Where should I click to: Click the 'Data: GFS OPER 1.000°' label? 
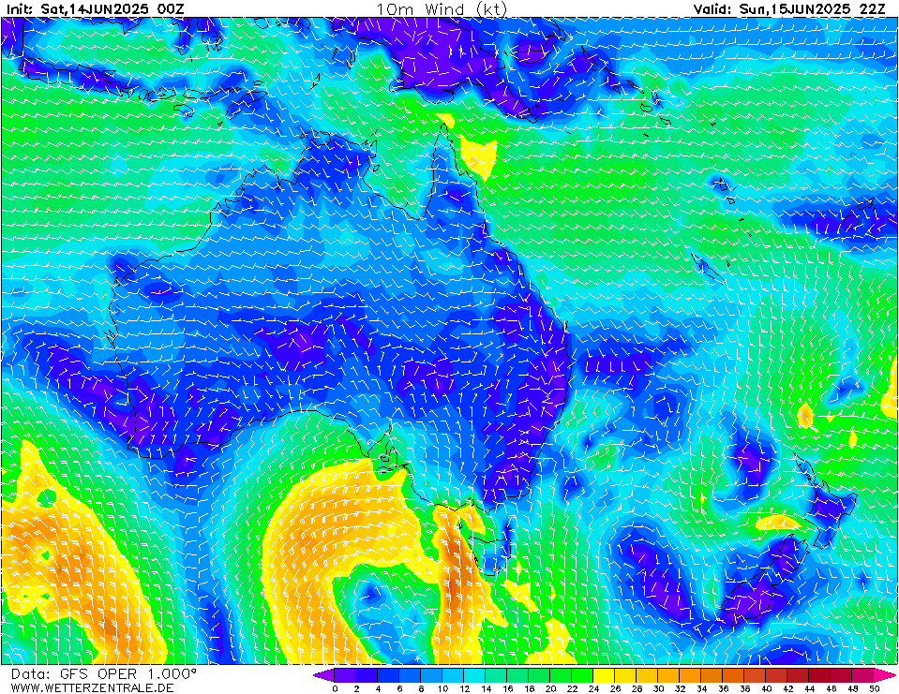104,674
